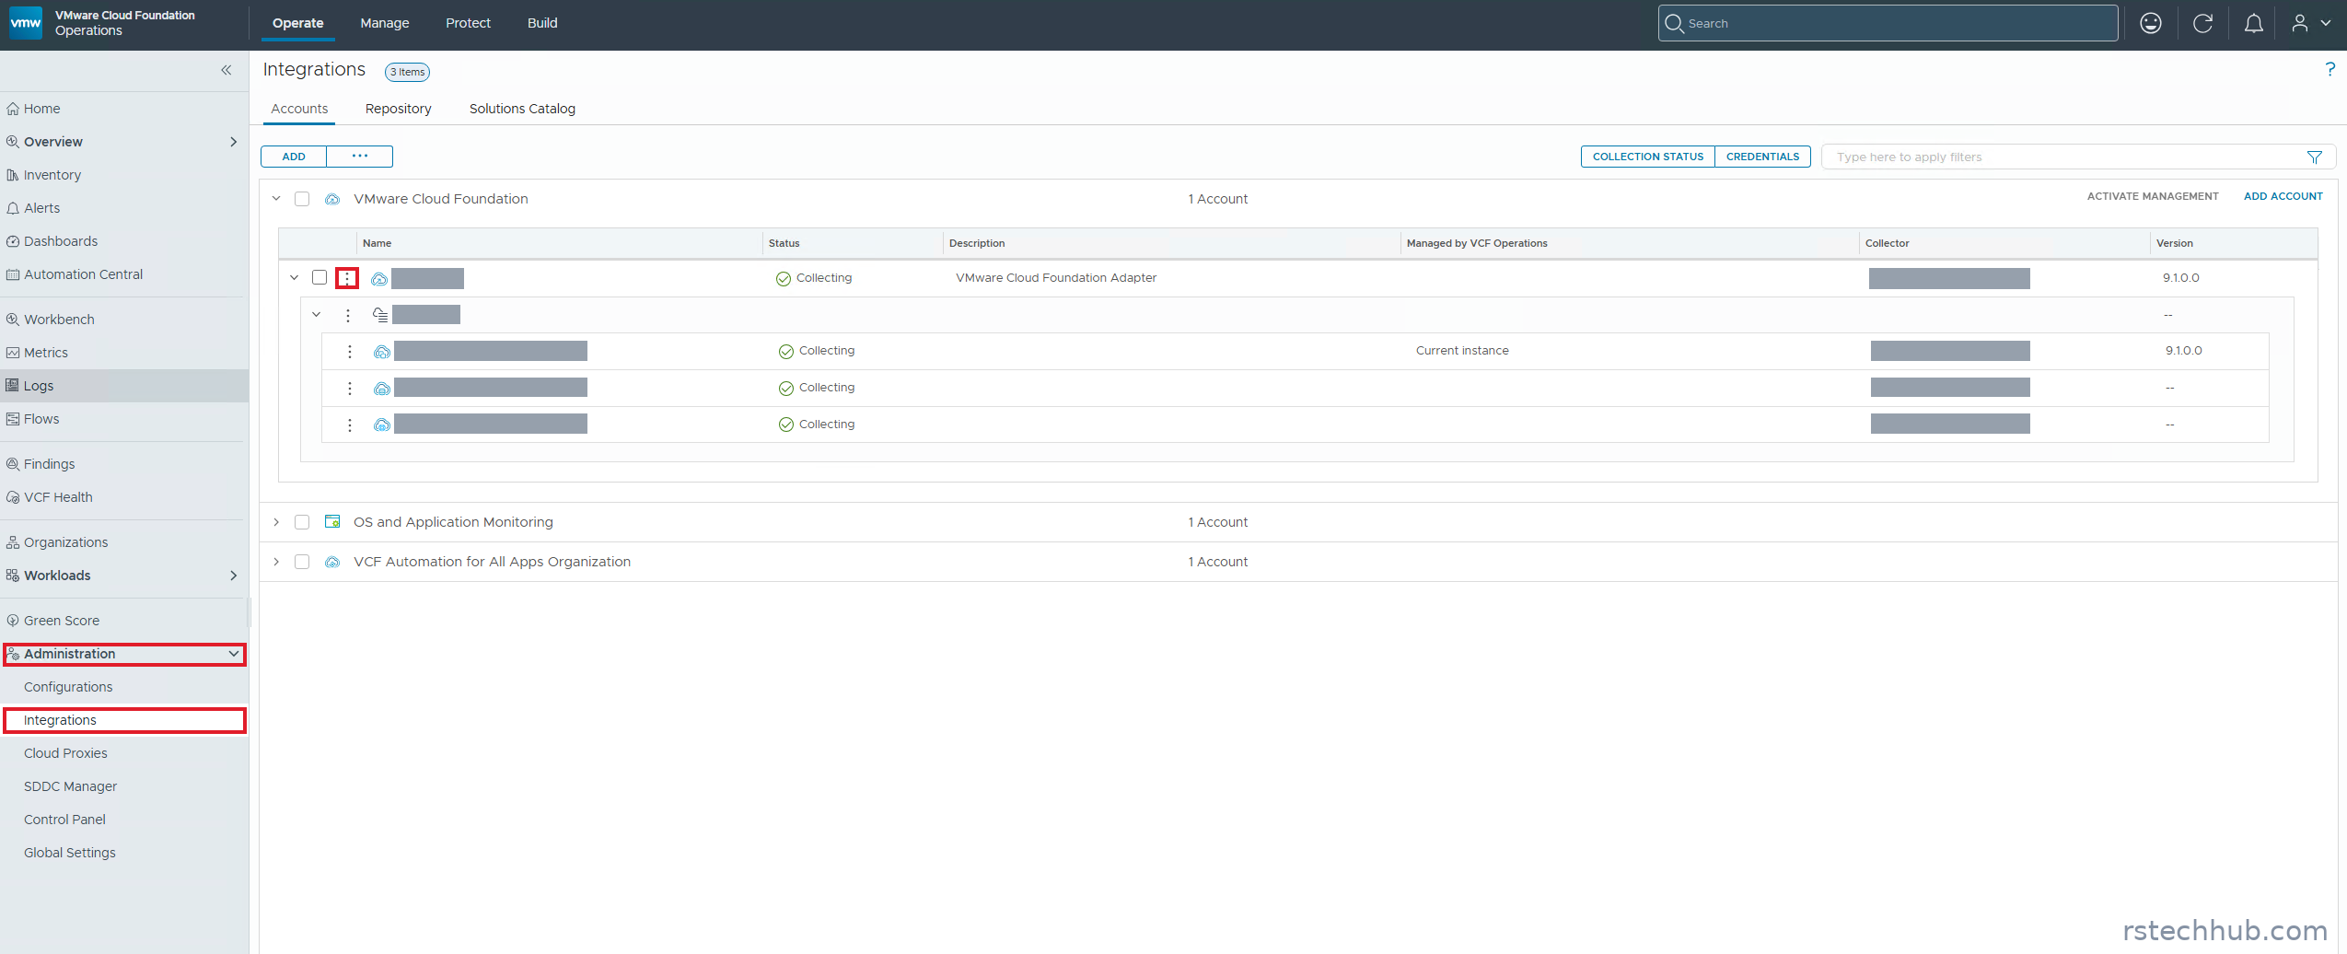Image resolution: width=2347 pixels, height=954 pixels.
Task: Open Alerts in the sidebar
Action: 124,208
